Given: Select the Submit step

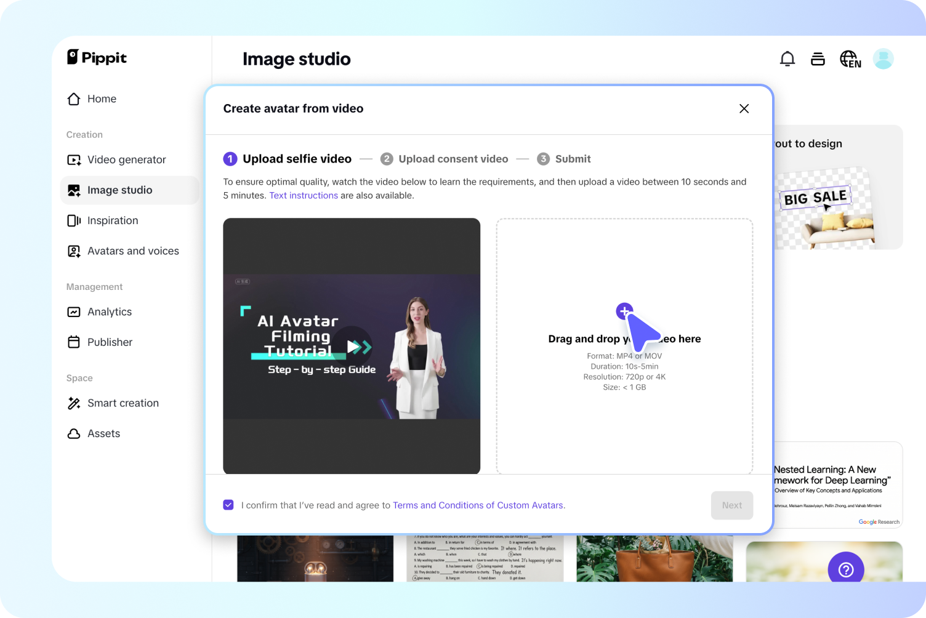Looking at the screenshot, I should (564, 159).
